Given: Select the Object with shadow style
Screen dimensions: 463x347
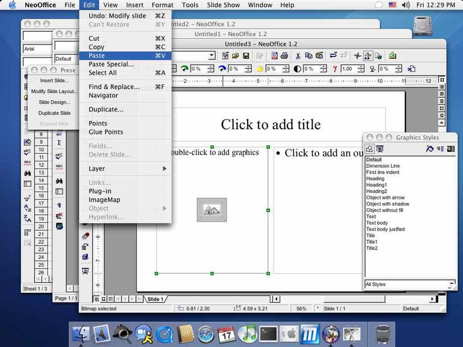Looking at the screenshot, I should pyautogui.click(x=387, y=204).
